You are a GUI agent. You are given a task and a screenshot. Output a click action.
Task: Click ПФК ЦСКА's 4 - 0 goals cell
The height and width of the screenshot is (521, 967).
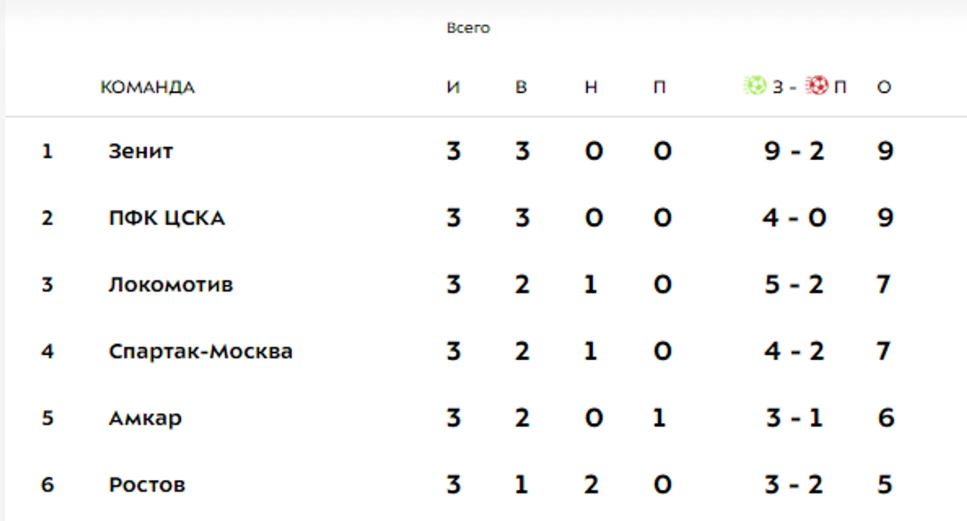coord(794,218)
